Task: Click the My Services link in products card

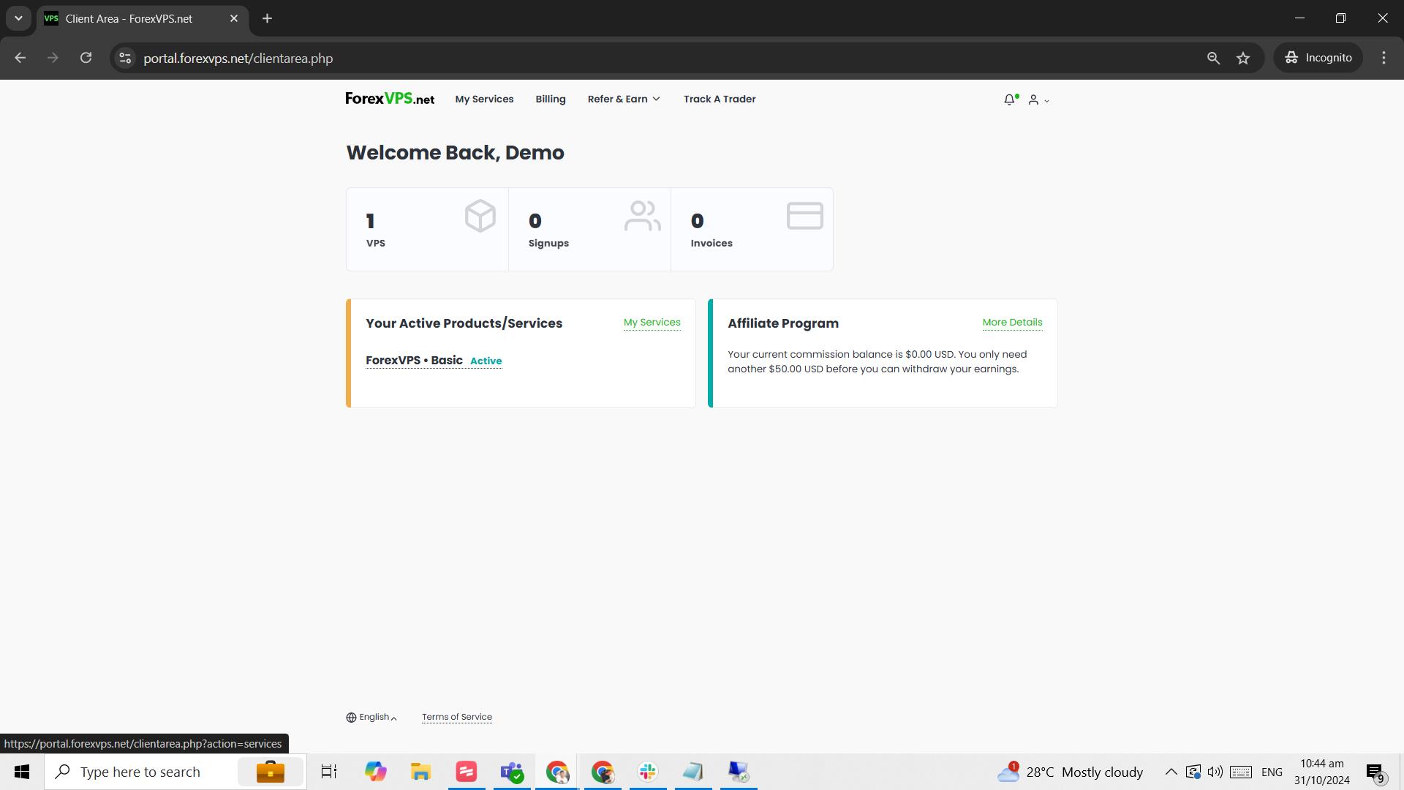Action: click(652, 323)
